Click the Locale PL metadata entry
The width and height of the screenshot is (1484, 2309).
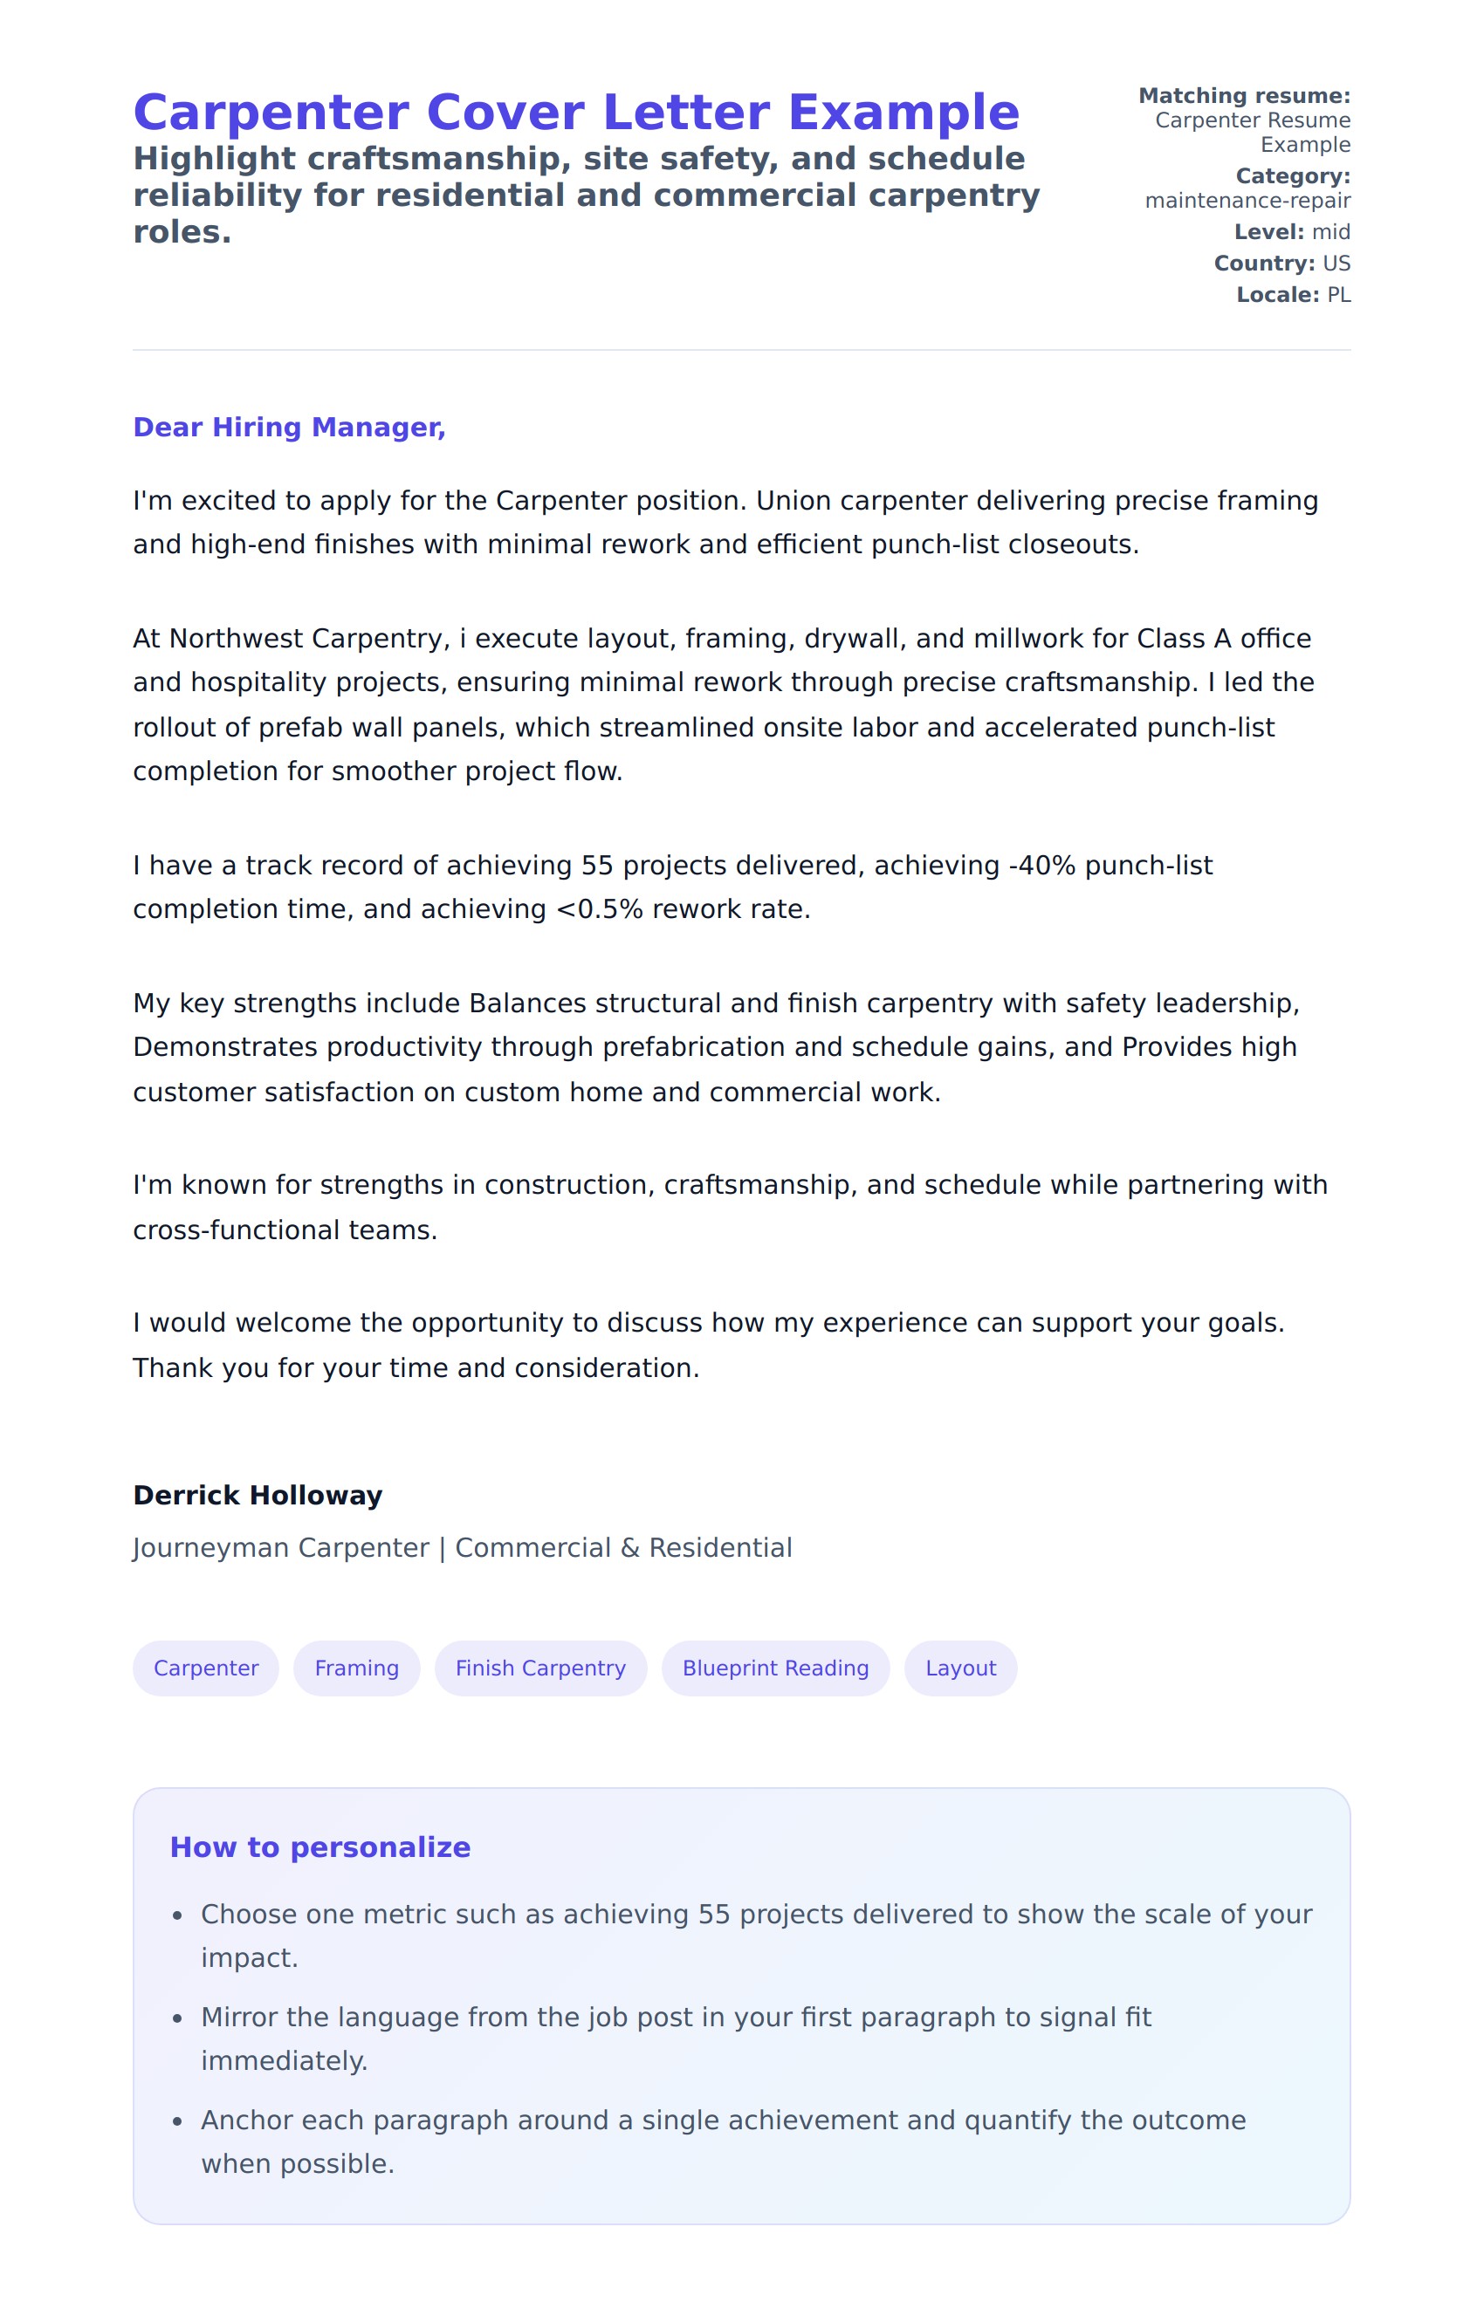coord(1293,295)
